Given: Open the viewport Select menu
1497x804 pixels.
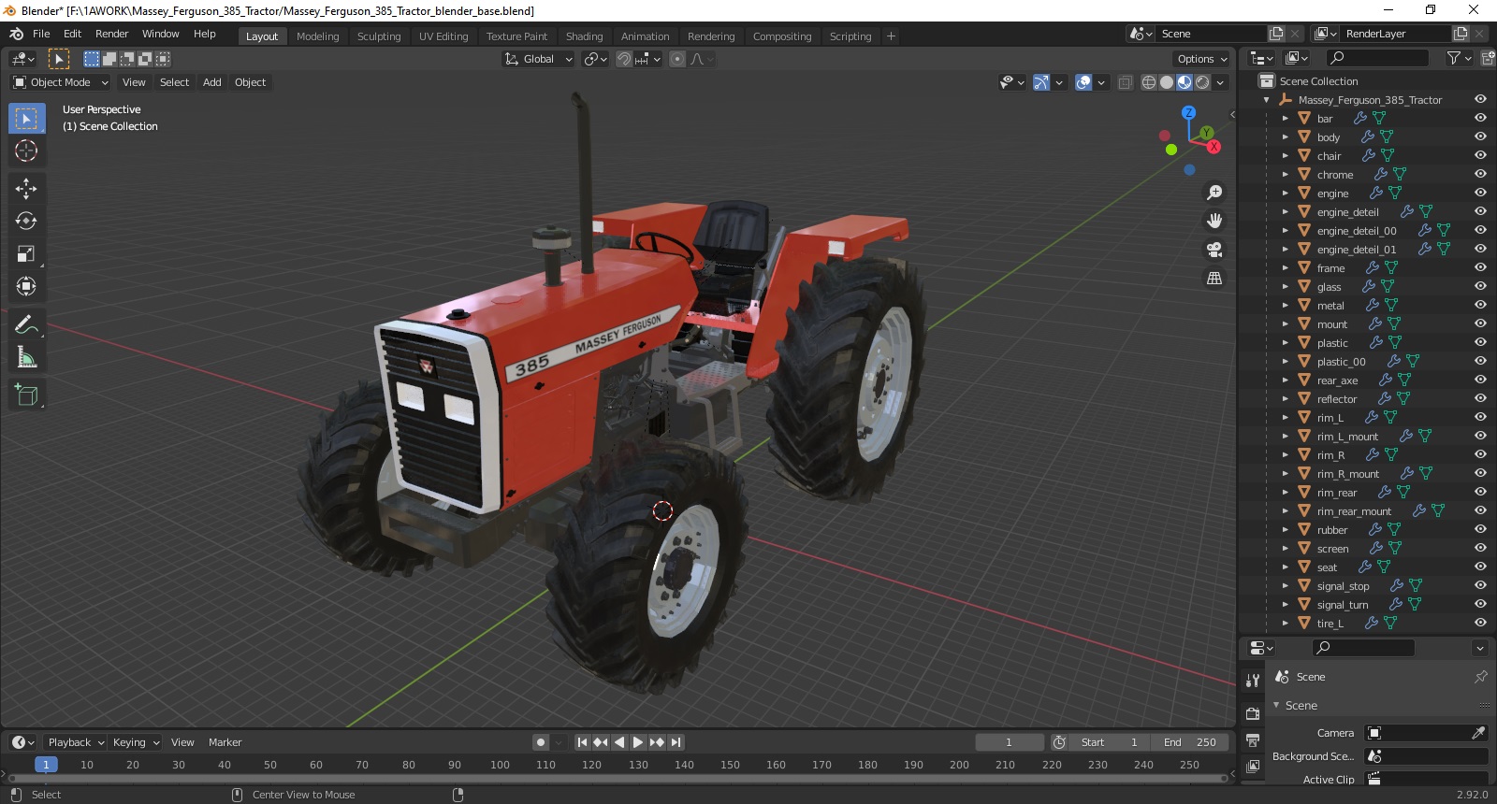Looking at the screenshot, I should [x=174, y=82].
